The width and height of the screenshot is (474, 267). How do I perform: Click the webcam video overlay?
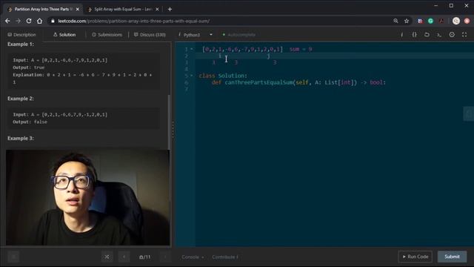pos(87,197)
